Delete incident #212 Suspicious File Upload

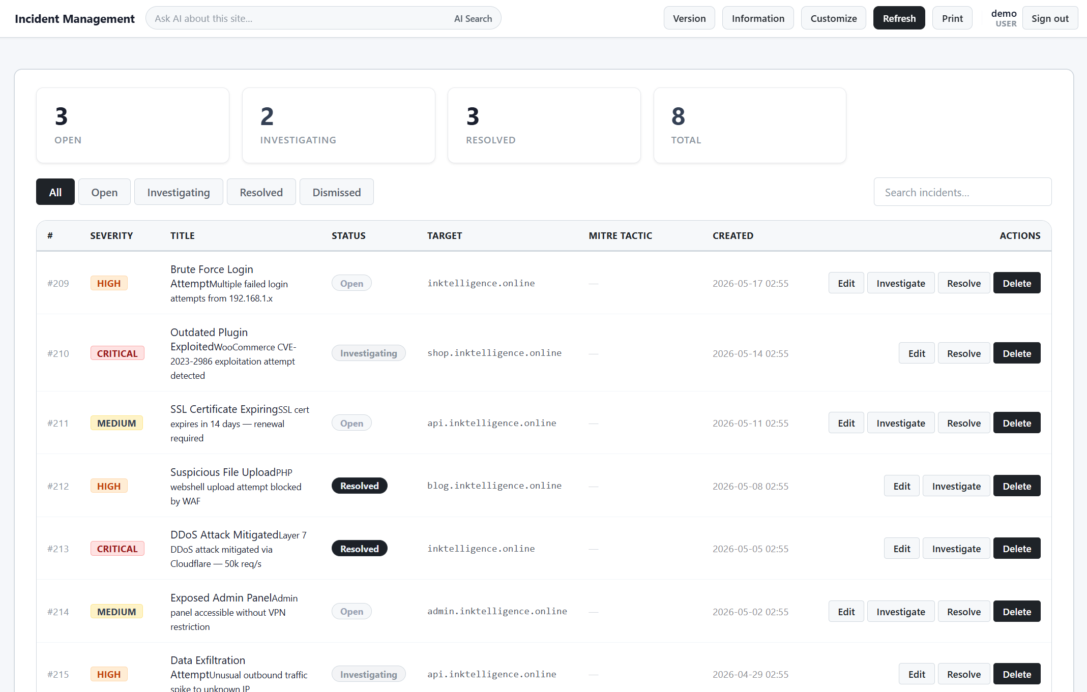click(1016, 486)
